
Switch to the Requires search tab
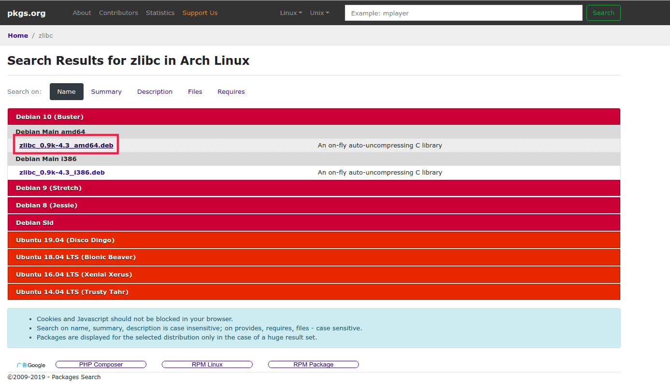pos(231,92)
